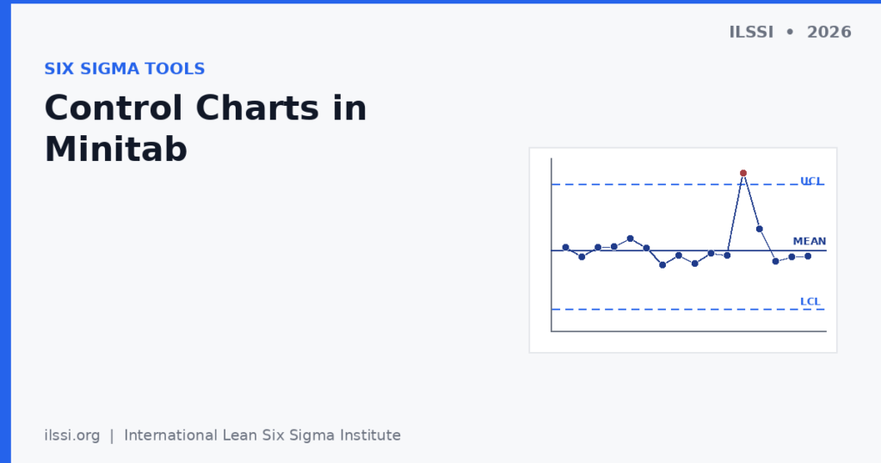Screen dimensions: 881x463
Task: Click the blue vertical accent bar
Action: click(5, 231)
